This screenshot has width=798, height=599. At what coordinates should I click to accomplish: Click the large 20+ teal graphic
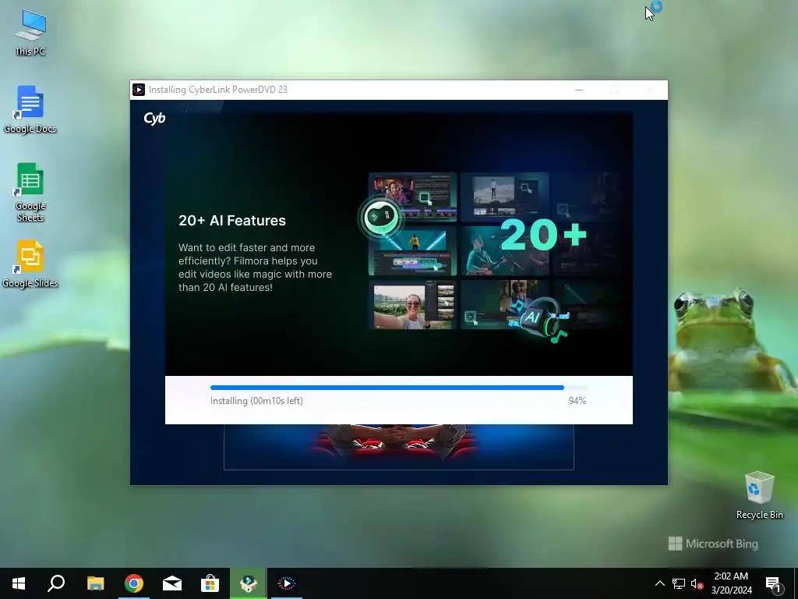pyautogui.click(x=543, y=234)
